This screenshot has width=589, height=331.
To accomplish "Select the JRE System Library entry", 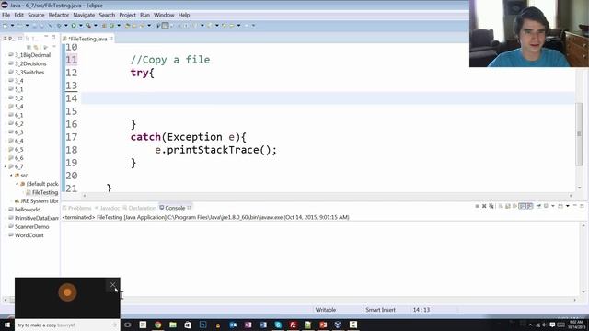I will [x=37, y=201].
